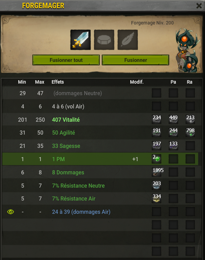Use the Pa Vitalité rune with 449 count
This screenshot has width=205, height=260.
pyautogui.click(x=173, y=119)
